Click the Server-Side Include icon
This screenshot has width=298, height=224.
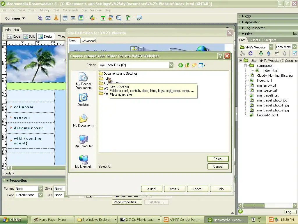(x=111, y=18)
